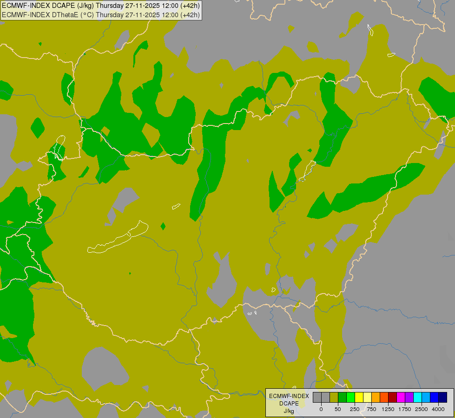Viewport: 455px width, 418px height.
Task: Click the legend value 250
Action: (x=355, y=409)
